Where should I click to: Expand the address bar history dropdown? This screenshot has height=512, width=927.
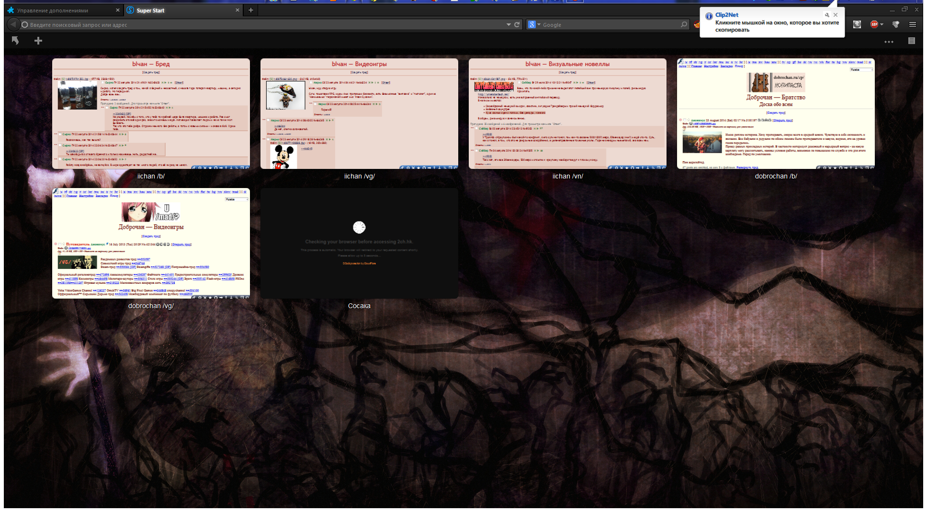pyautogui.click(x=509, y=24)
